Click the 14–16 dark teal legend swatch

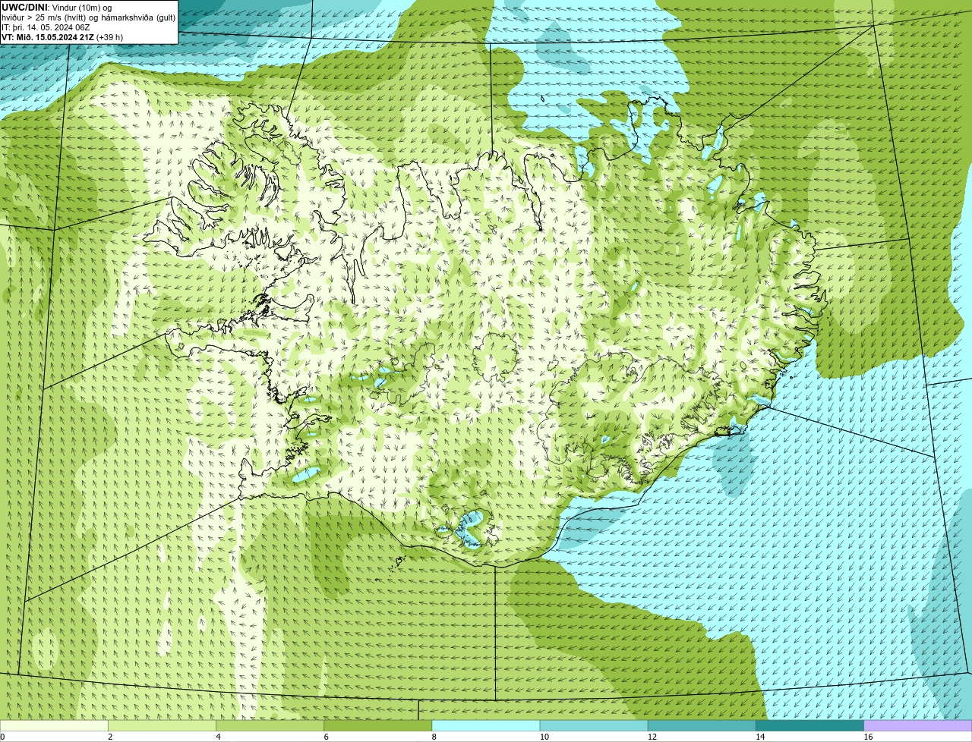(x=809, y=725)
